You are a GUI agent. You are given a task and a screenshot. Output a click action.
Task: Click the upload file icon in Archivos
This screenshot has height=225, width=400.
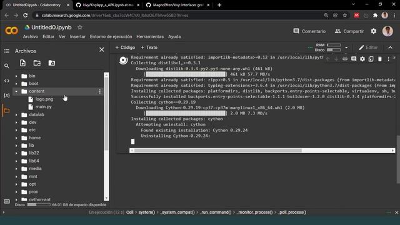point(22,63)
